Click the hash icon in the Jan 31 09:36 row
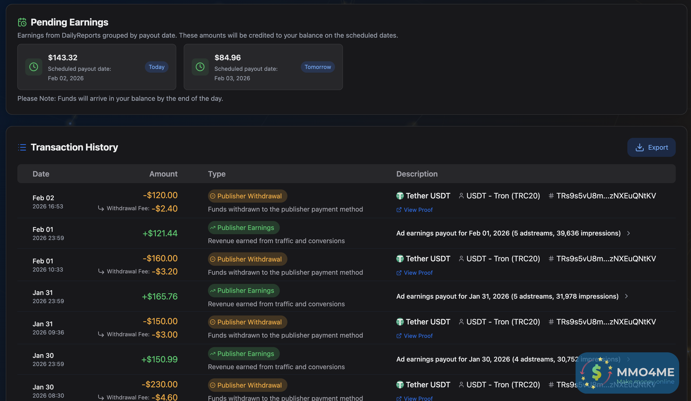Screen dimensions: 691x401 551,322
